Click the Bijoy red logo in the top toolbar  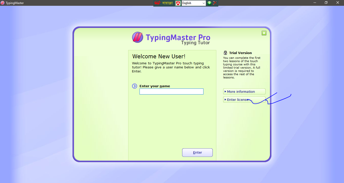click(x=157, y=3)
